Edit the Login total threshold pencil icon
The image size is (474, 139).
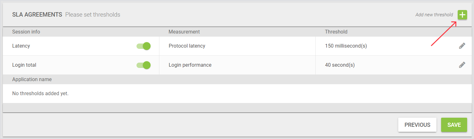coord(462,65)
